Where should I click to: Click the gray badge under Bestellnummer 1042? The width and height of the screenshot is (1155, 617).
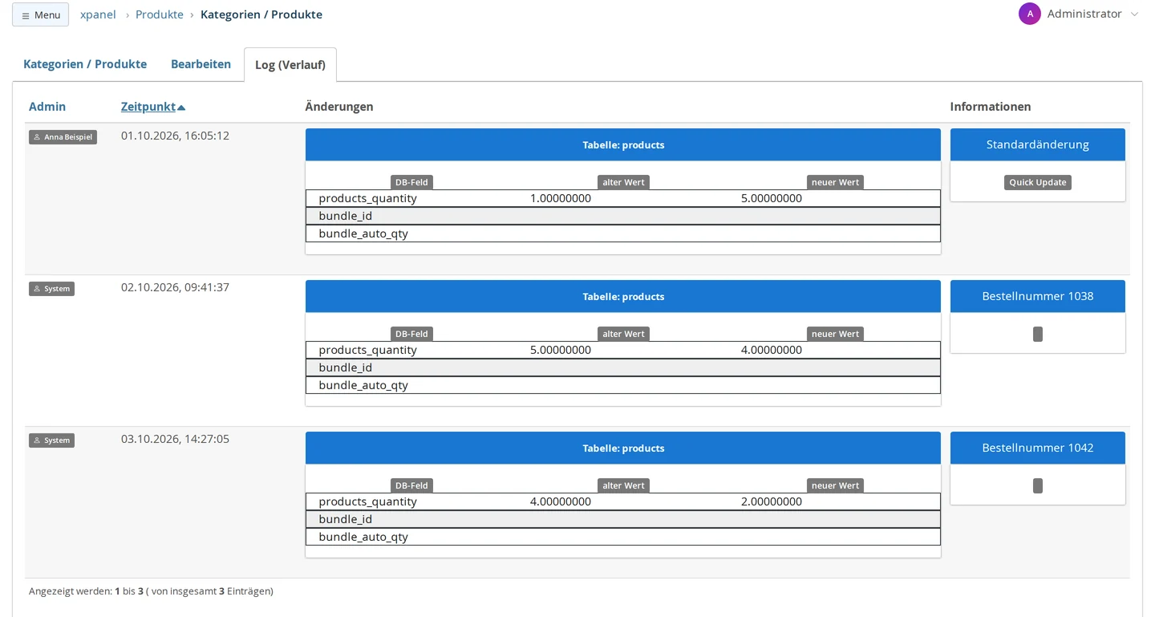tap(1038, 485)
